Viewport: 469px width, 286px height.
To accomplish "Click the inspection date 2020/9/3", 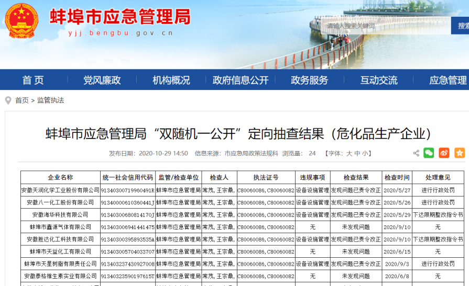I will (397, 264).
